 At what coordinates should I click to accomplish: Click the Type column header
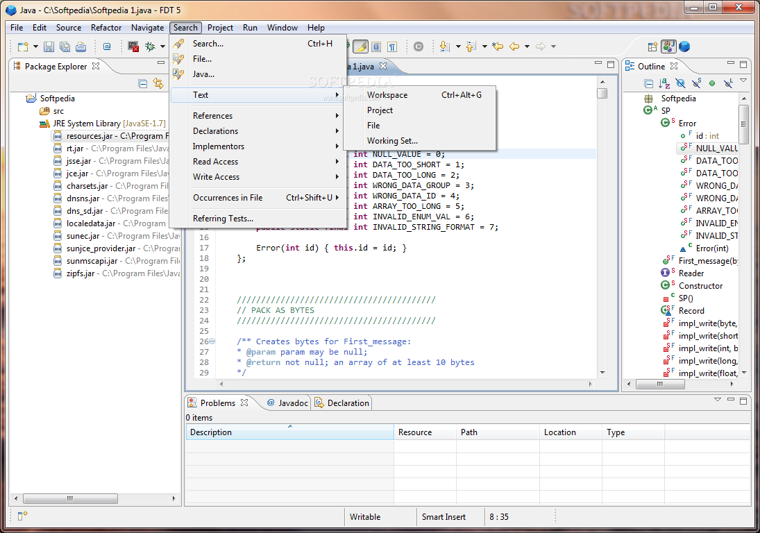coord(633,432)
